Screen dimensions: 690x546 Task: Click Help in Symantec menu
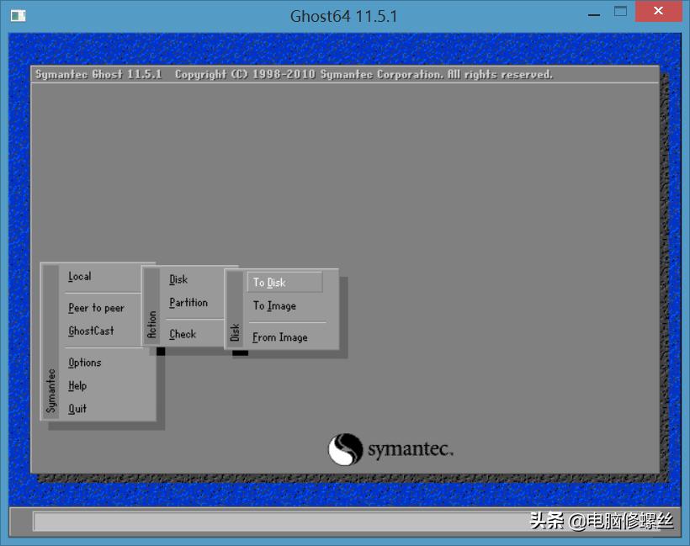[x=77, y=386]
